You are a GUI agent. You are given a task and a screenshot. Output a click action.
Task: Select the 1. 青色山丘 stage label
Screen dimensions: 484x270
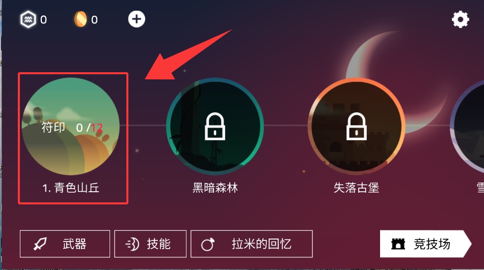71,188
